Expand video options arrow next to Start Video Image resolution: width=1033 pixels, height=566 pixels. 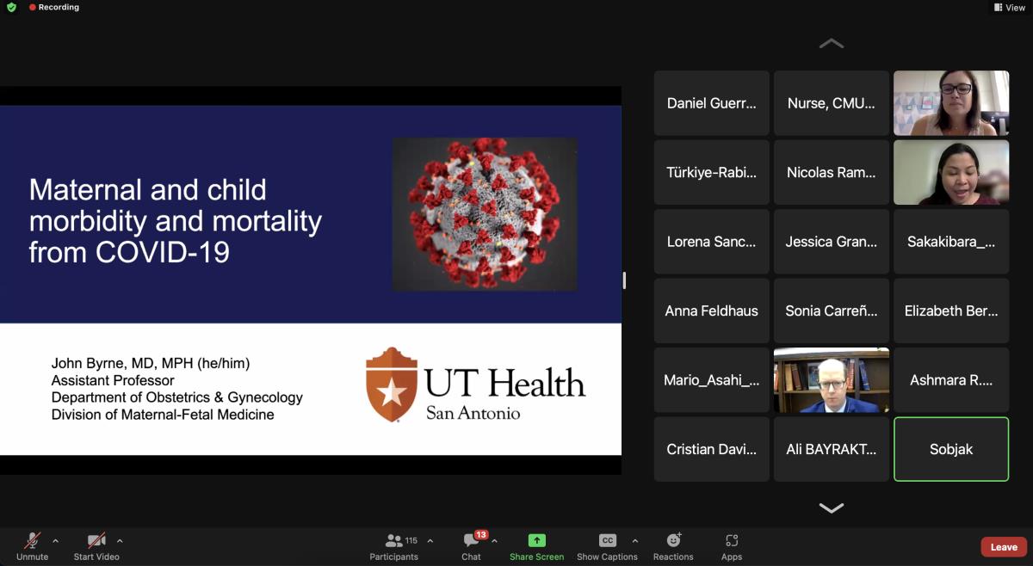[120, 541]
